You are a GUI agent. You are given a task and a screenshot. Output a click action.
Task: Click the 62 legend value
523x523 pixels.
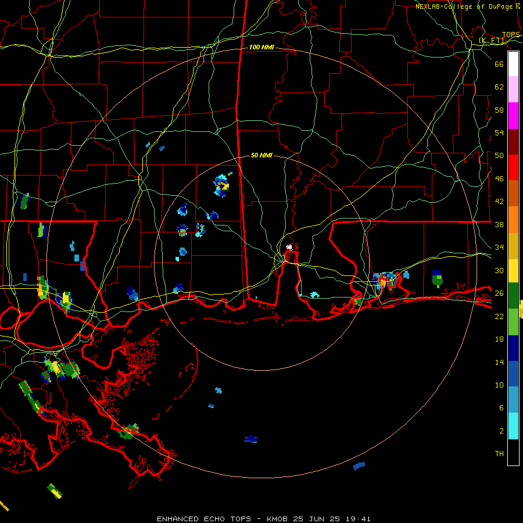(x=499, y=87)
